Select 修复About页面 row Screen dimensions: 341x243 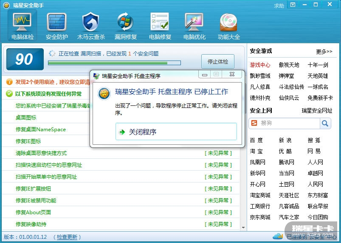tap(121, 212)
